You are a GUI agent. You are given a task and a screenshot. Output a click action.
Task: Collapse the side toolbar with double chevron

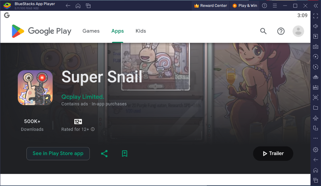(x=316, y=6)
